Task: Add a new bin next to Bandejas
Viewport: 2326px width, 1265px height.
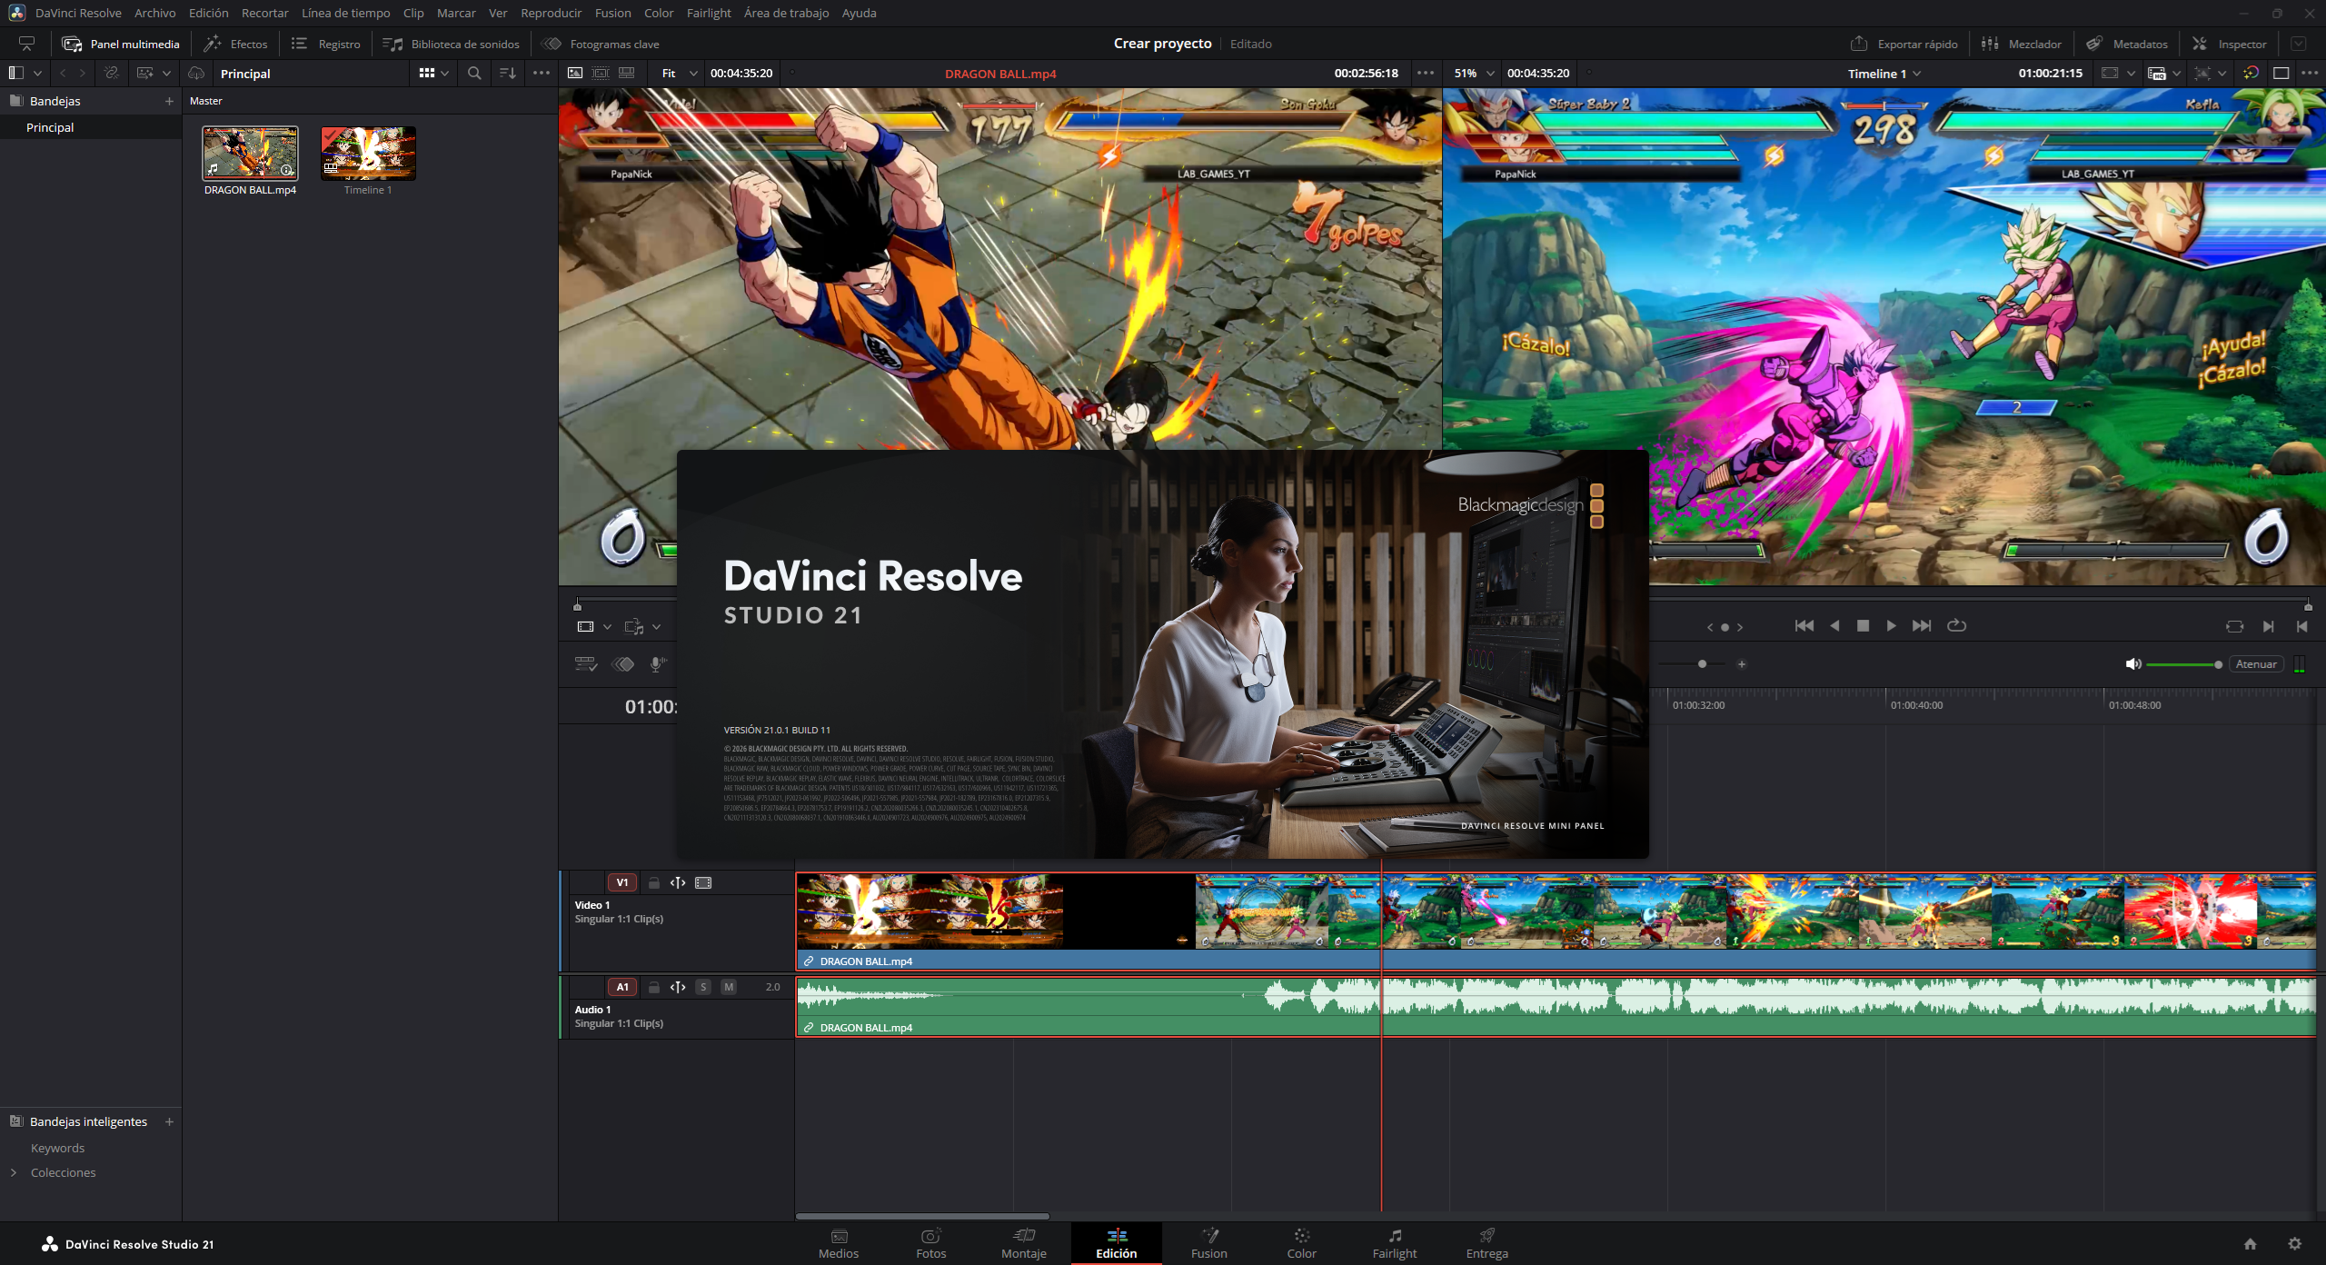Action: click(169, 101)
